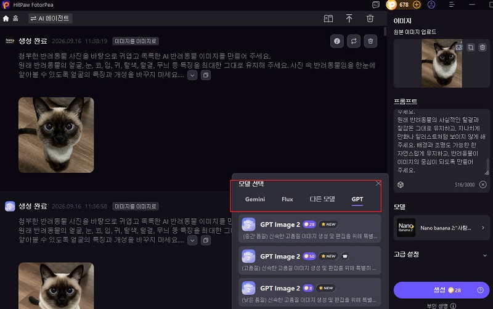Viewport: 493px width, 309px height.
Task: Click the scroll-to-top arrow icon
Action: click(349, 19)
